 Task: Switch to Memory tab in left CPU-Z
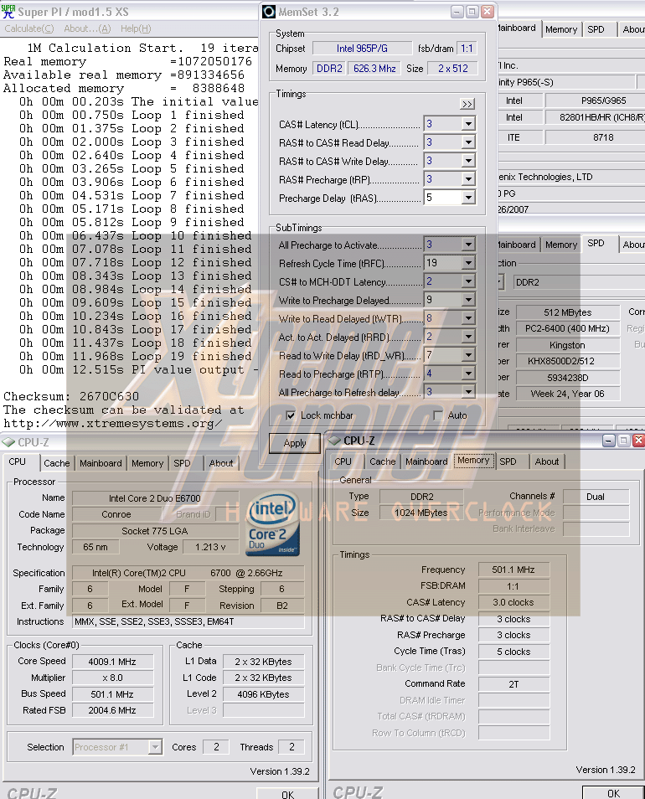147,463
